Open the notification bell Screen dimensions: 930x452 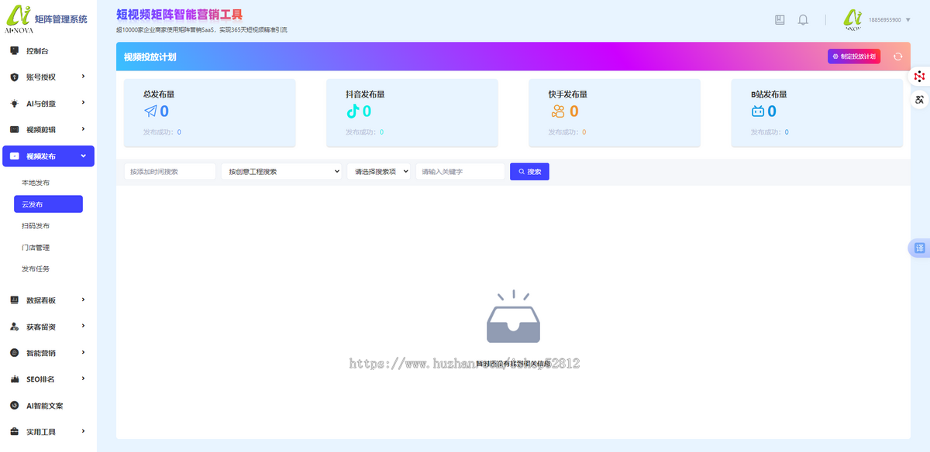[803, 20]
